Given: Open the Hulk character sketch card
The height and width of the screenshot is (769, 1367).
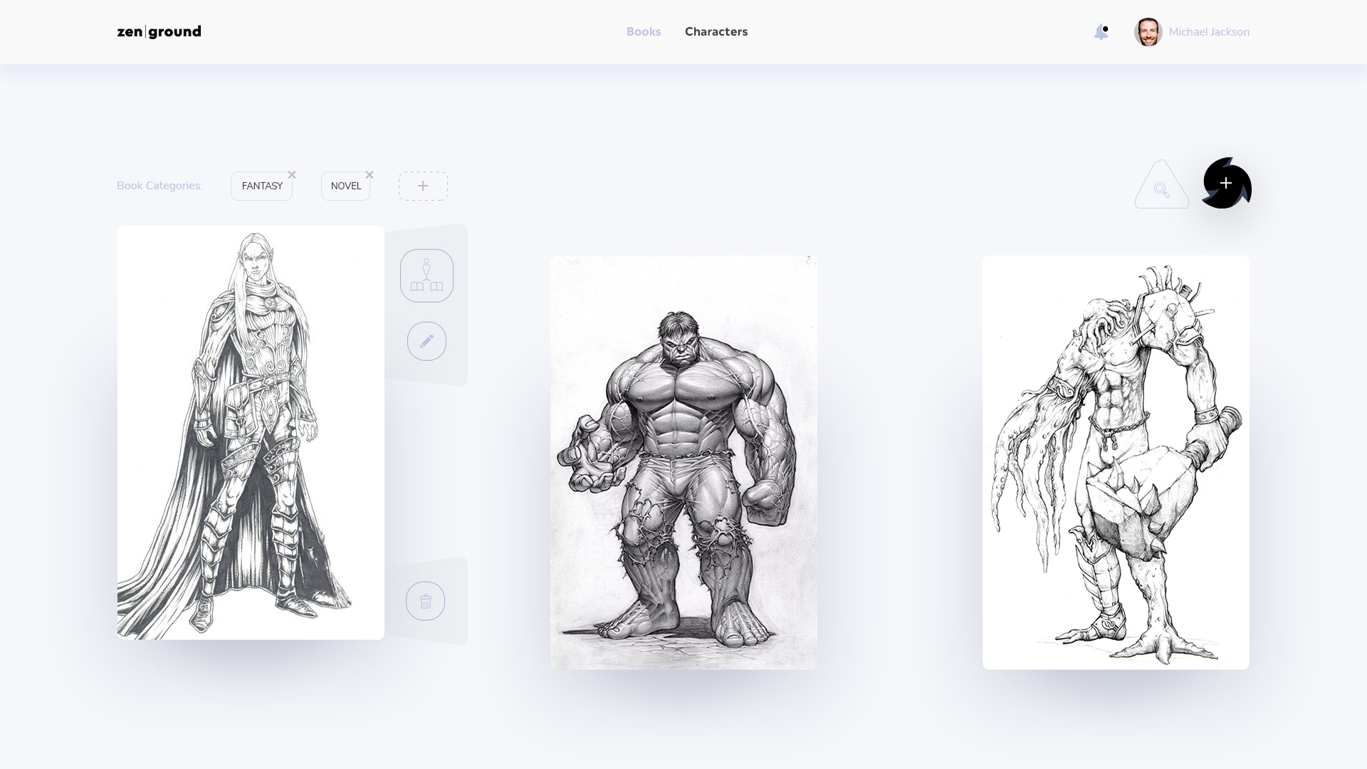Looking at the screenshot, I should 683,462.
